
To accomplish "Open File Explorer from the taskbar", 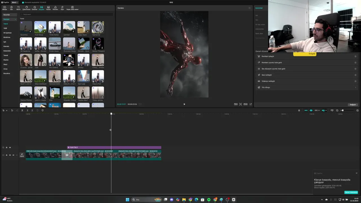I will pyautogui.click(x=184, y=200).
